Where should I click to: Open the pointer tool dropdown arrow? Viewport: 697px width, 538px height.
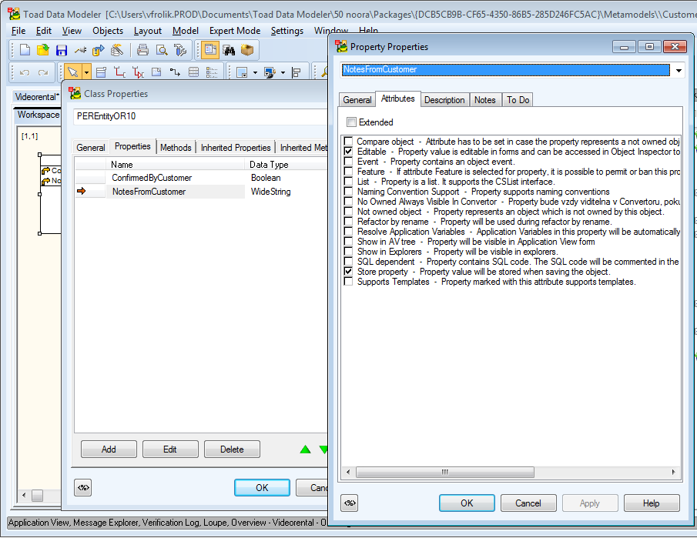[x=87, y=72]
